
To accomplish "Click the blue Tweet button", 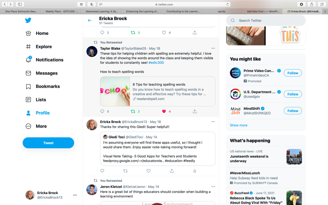I will (48, 143).
